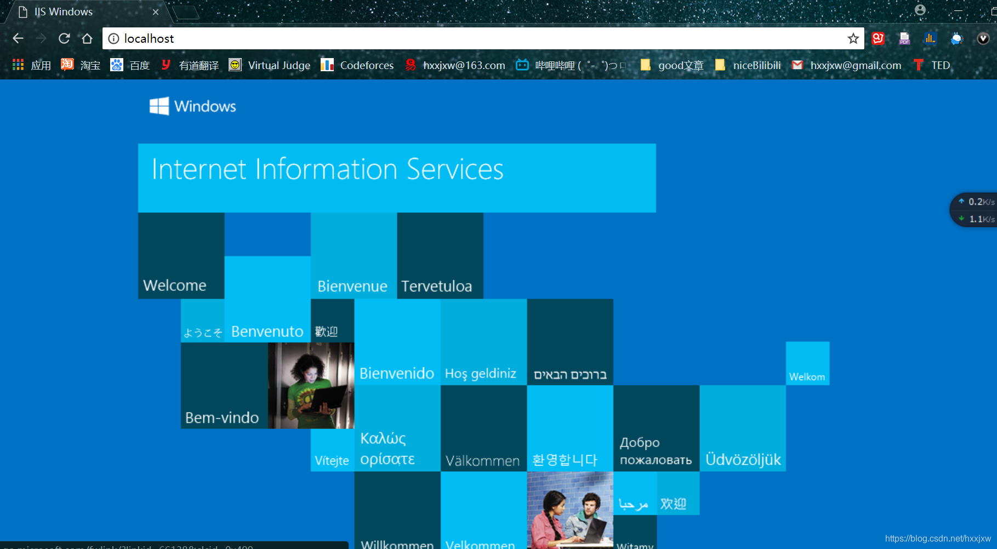Open the red extension icon beside the star
This screenshot has width=997, height=549.
tap(878, 38)
